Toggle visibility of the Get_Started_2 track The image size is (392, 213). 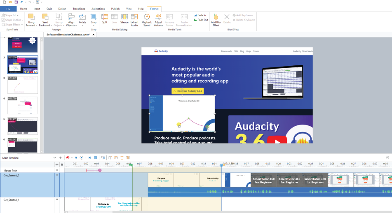coord(57,175)
